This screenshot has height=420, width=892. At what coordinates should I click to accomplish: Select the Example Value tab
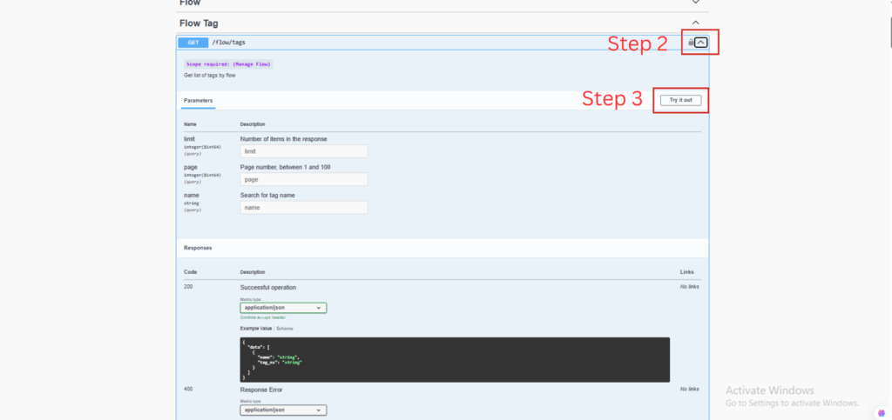(256, 328)
